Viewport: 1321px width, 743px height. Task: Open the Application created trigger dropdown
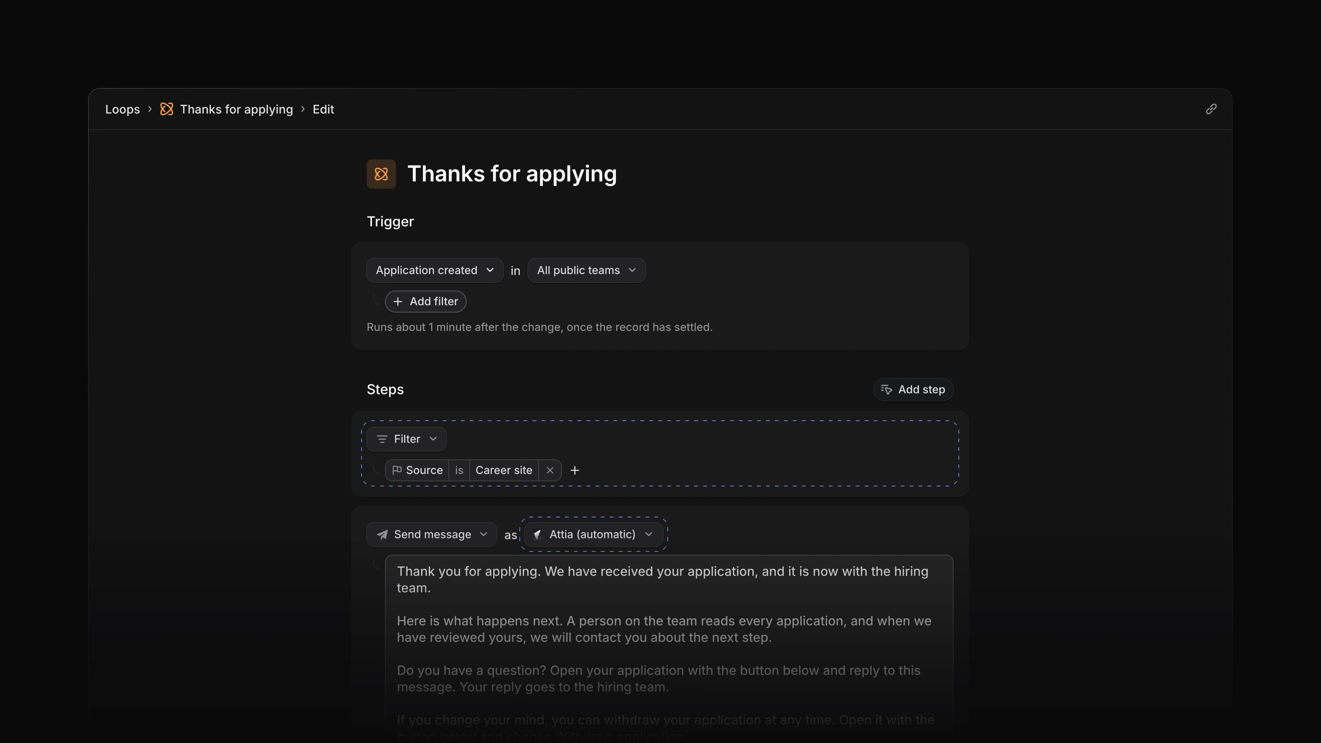pyautogui.click(x=434, y=270)
